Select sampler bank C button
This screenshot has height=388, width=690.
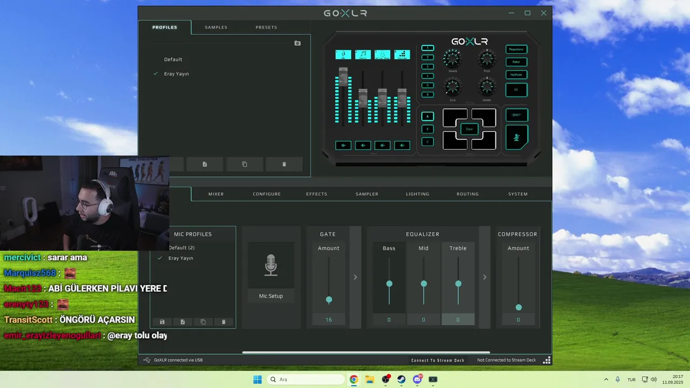point(427,142)
